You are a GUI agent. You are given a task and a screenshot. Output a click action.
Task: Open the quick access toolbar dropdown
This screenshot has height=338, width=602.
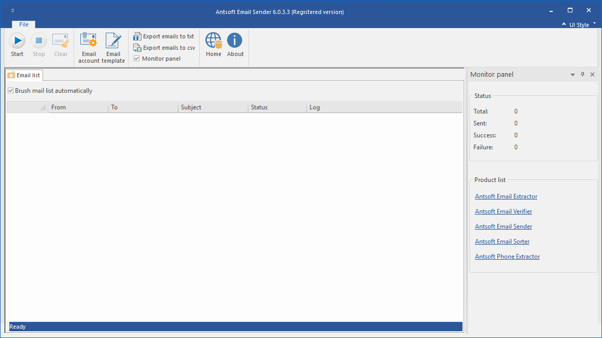(12, 11)
